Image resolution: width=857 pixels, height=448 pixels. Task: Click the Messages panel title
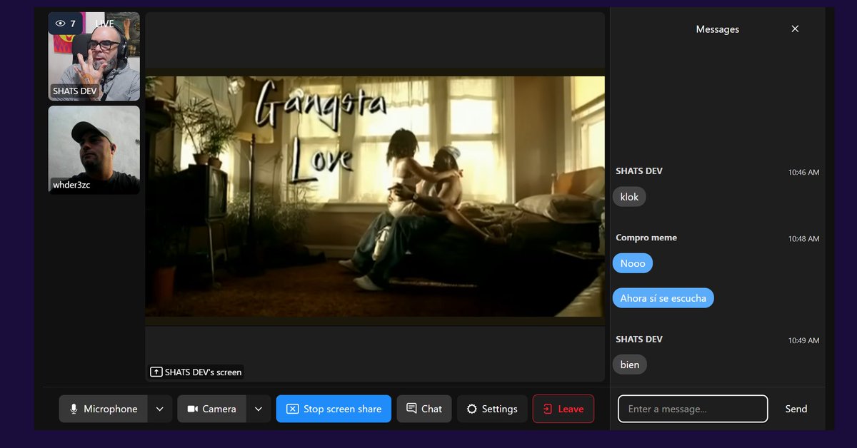coord(717,29)
